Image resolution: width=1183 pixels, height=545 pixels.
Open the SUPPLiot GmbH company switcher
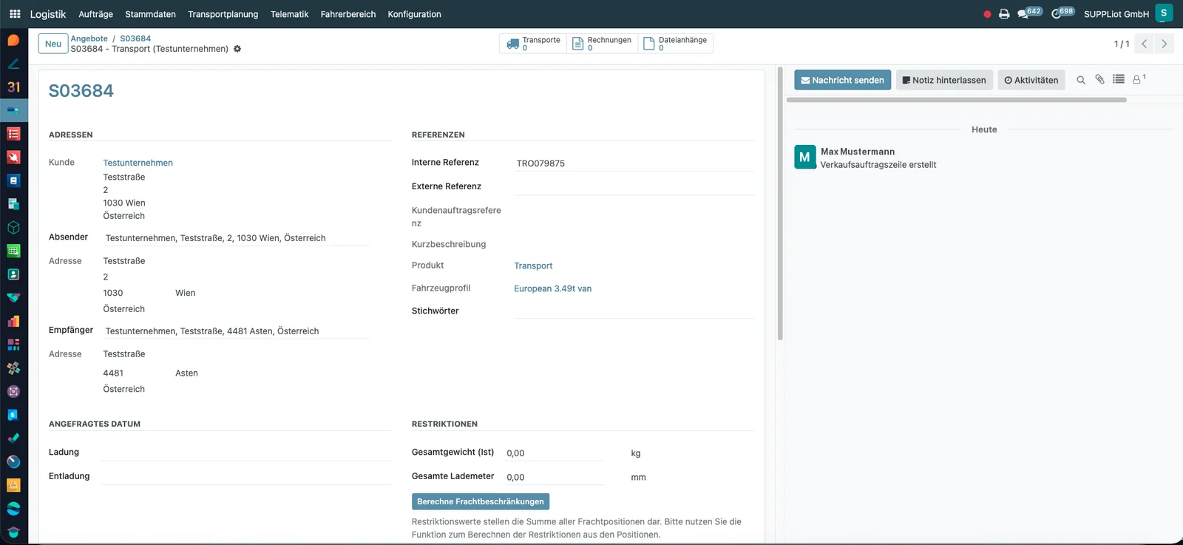1116,14
